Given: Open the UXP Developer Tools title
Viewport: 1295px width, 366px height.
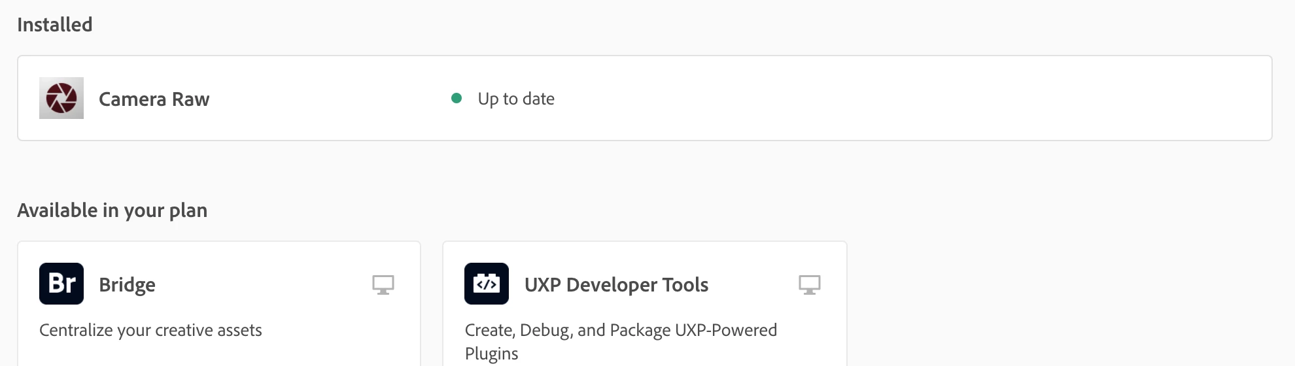Looking at the screenshot, I should pos(616,285).
